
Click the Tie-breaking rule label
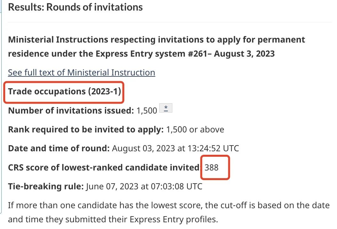(x=46, y=186)
